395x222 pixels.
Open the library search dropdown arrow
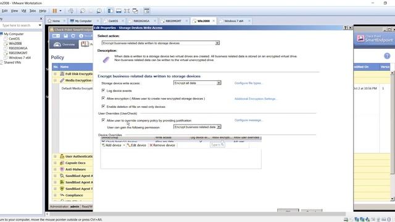tap(39, 25)
